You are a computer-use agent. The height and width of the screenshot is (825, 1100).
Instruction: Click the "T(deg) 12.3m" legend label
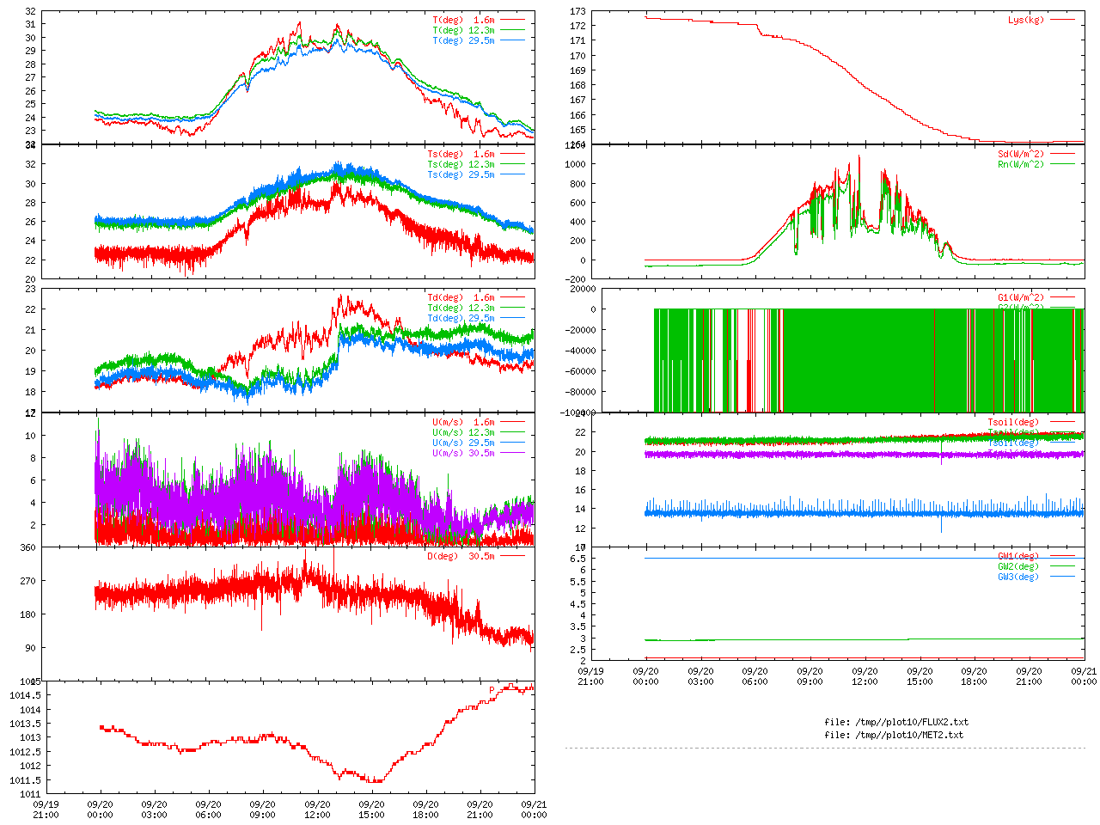click(x=464, y=30)
